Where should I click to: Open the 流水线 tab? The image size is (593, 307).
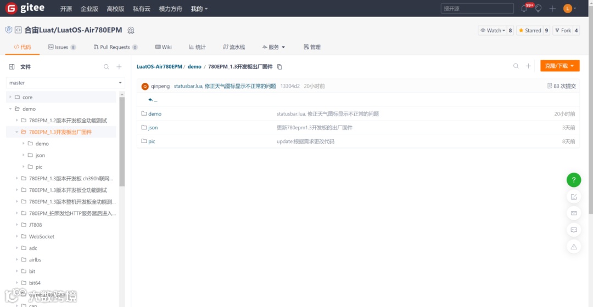tap(234, 47)
